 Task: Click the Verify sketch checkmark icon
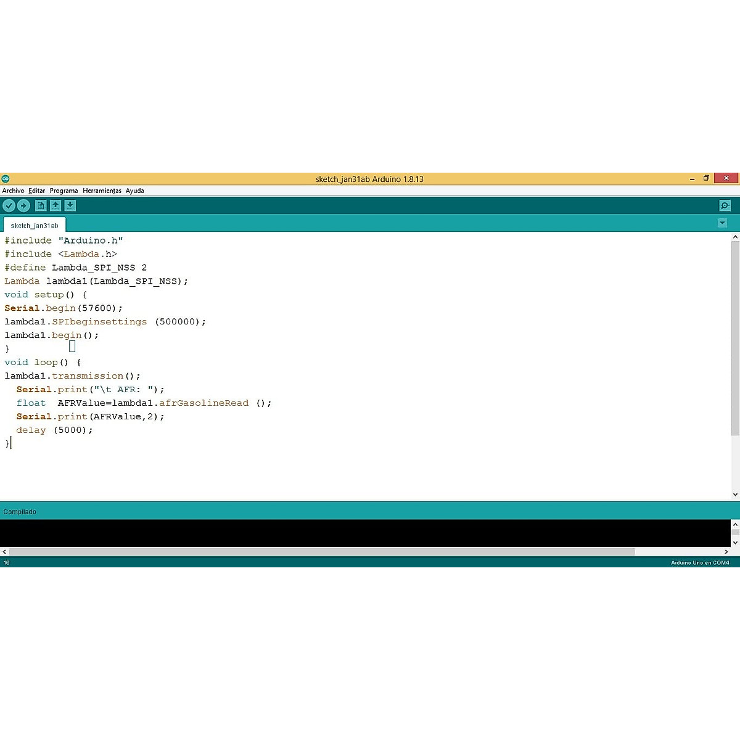pos(9,206)
